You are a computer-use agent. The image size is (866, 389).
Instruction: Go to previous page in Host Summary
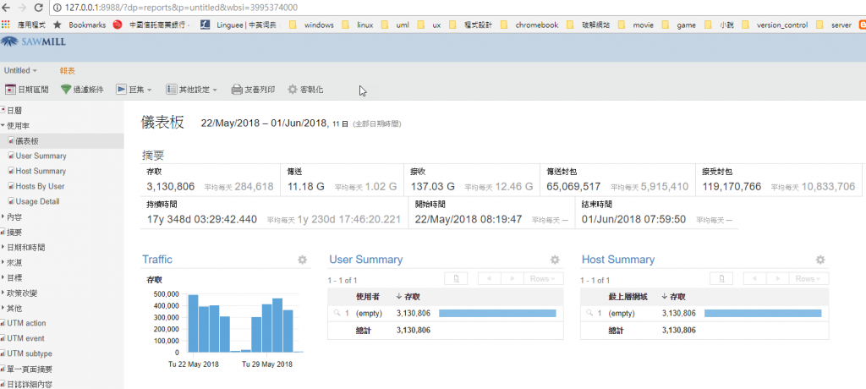(x=755, y=278)
